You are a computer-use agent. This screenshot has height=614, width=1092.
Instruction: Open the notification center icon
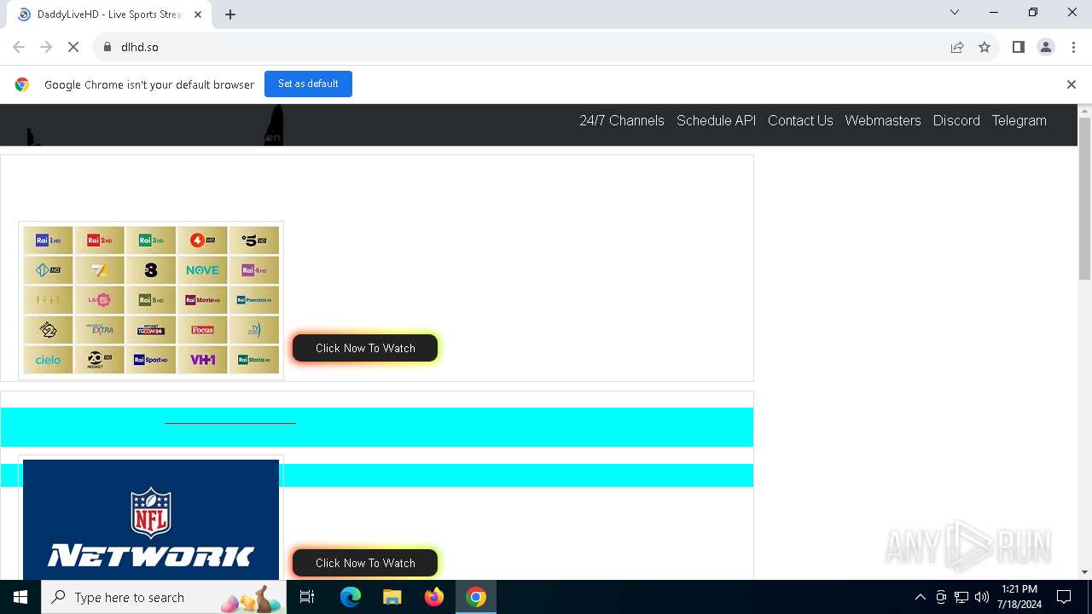point(1064,597)
